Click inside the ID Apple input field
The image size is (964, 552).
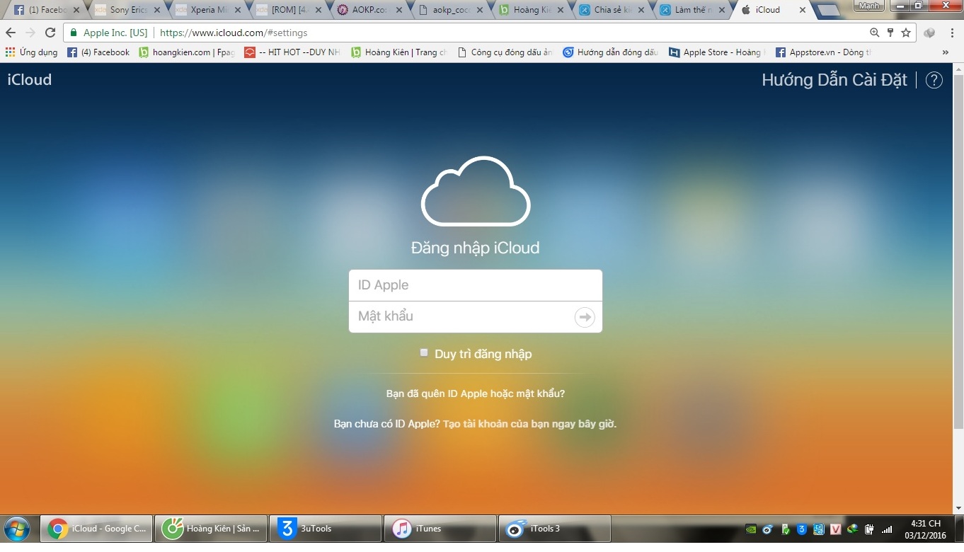tap(475, 284)
